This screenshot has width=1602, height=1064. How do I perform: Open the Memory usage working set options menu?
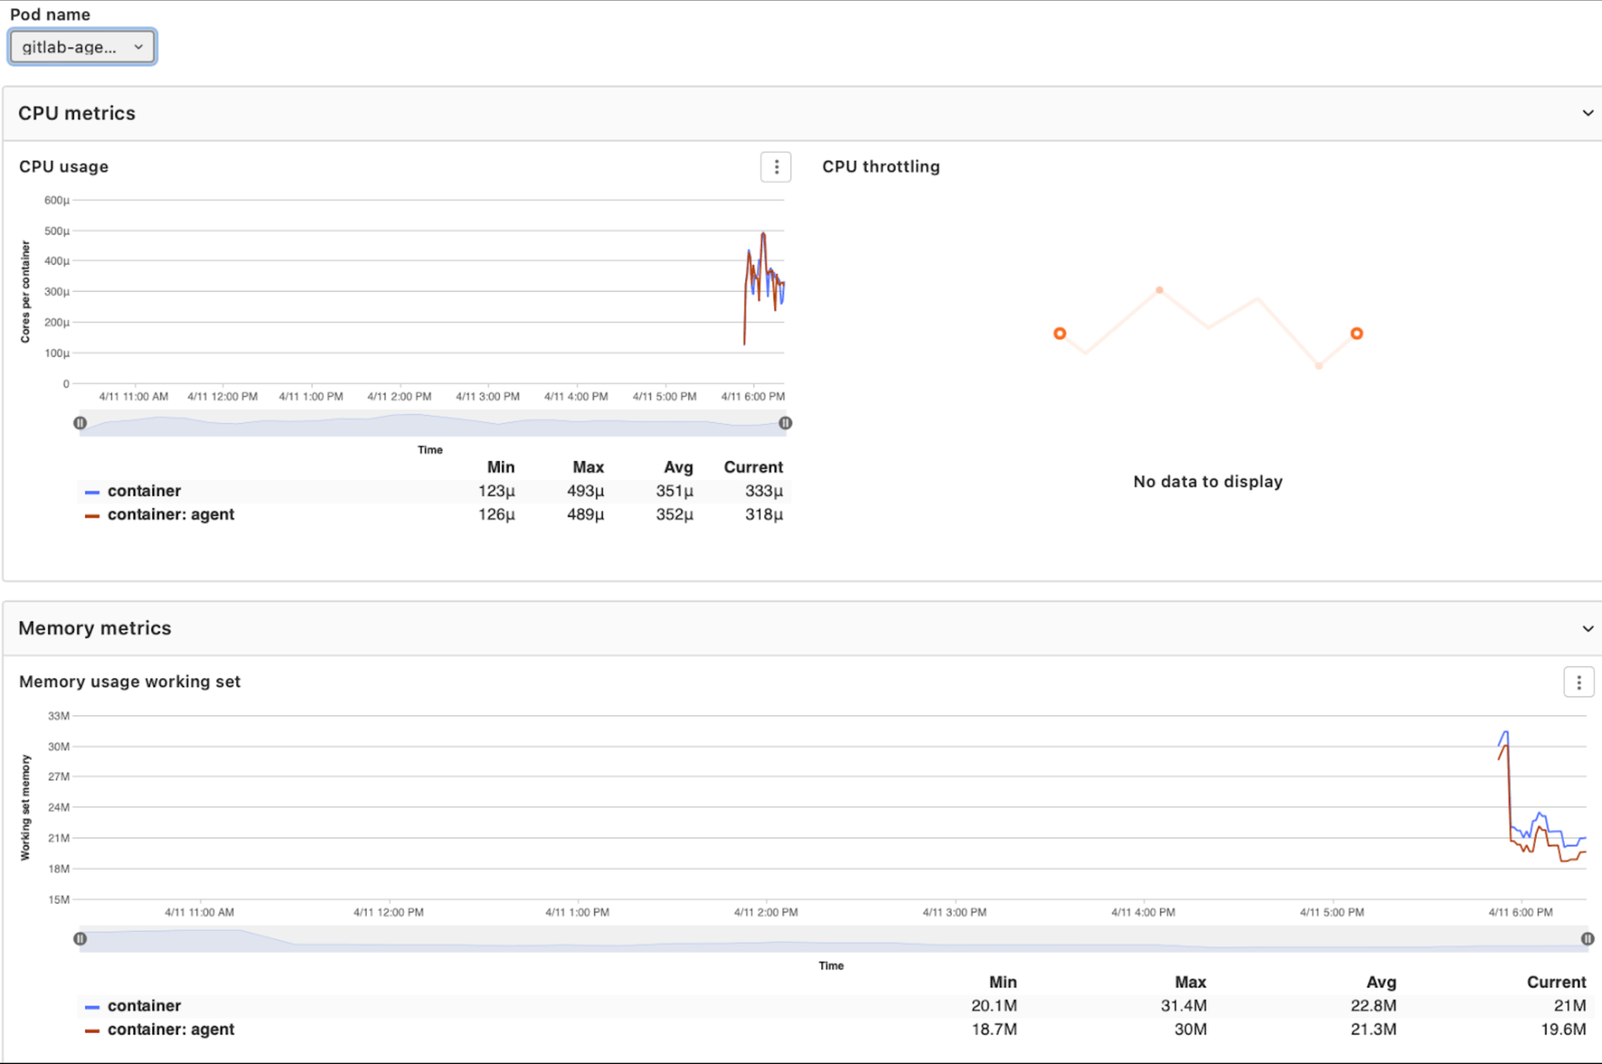[1579, 682]
